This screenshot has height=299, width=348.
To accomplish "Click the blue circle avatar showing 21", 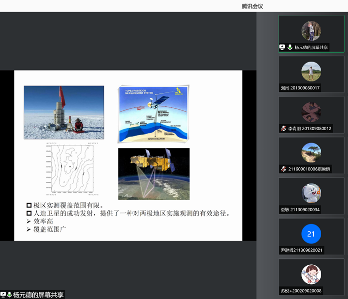I will tap(311, 233).
